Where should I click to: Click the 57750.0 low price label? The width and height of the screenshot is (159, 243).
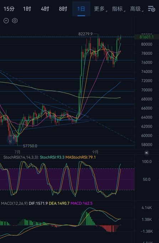pos(30,146)
